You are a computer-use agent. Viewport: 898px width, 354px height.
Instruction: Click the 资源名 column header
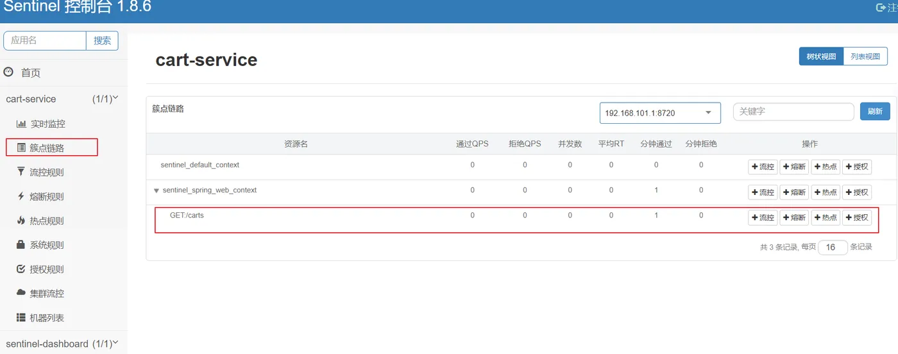[296, 144]
